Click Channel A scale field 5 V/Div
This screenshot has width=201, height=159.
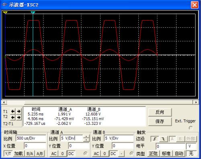[72, 138]
